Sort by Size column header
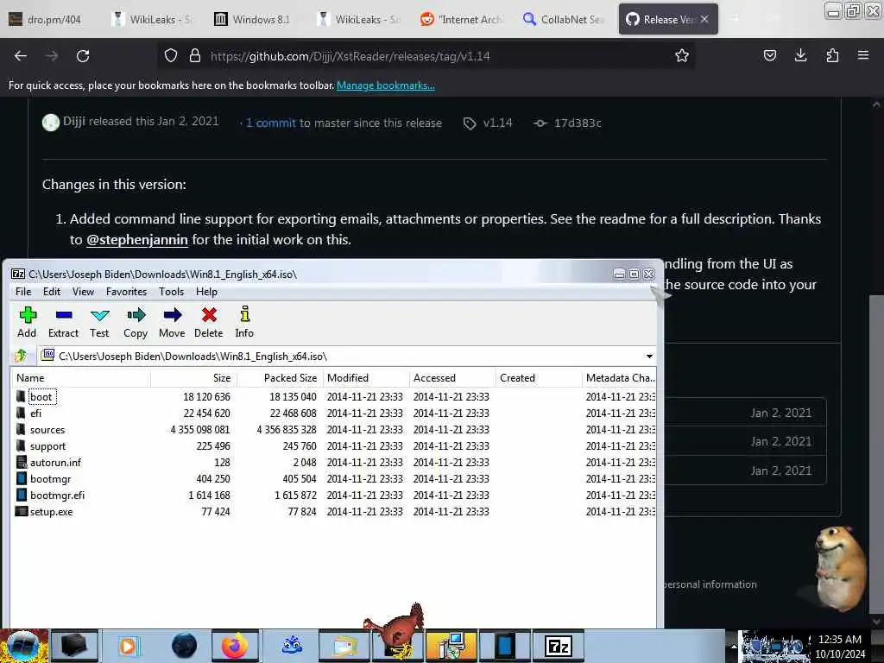The height and width of the screenshot is (663, 884). tap(193, 378)
